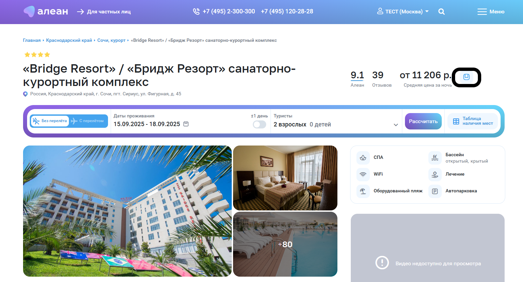Click the phone handset icon in header
Screen dimensions: 523x282
(196, 11)
